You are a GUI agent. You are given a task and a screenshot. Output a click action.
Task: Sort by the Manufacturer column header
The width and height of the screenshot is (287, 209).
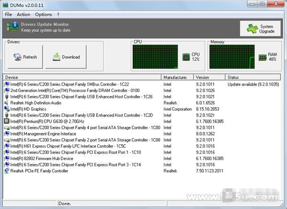(177, 77)
